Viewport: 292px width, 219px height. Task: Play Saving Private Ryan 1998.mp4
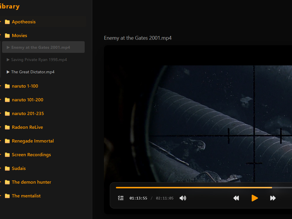[x=39, y=60]
